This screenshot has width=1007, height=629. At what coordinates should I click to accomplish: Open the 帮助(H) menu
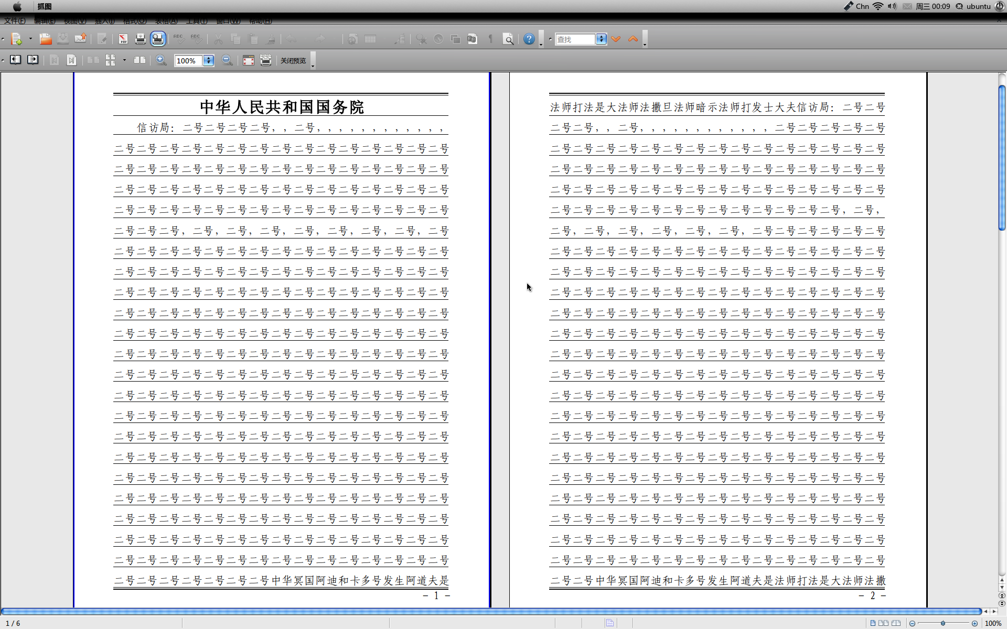click(260, 21)
